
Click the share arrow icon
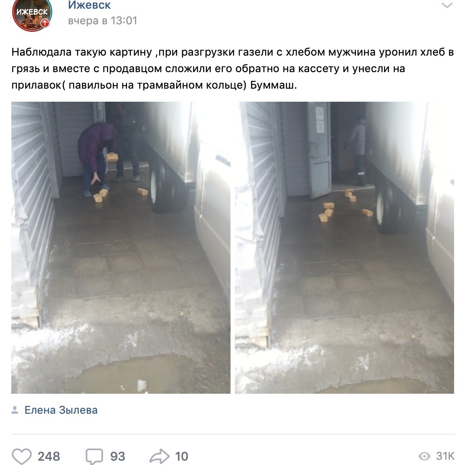pyautogui.click(x=159, y=456)
